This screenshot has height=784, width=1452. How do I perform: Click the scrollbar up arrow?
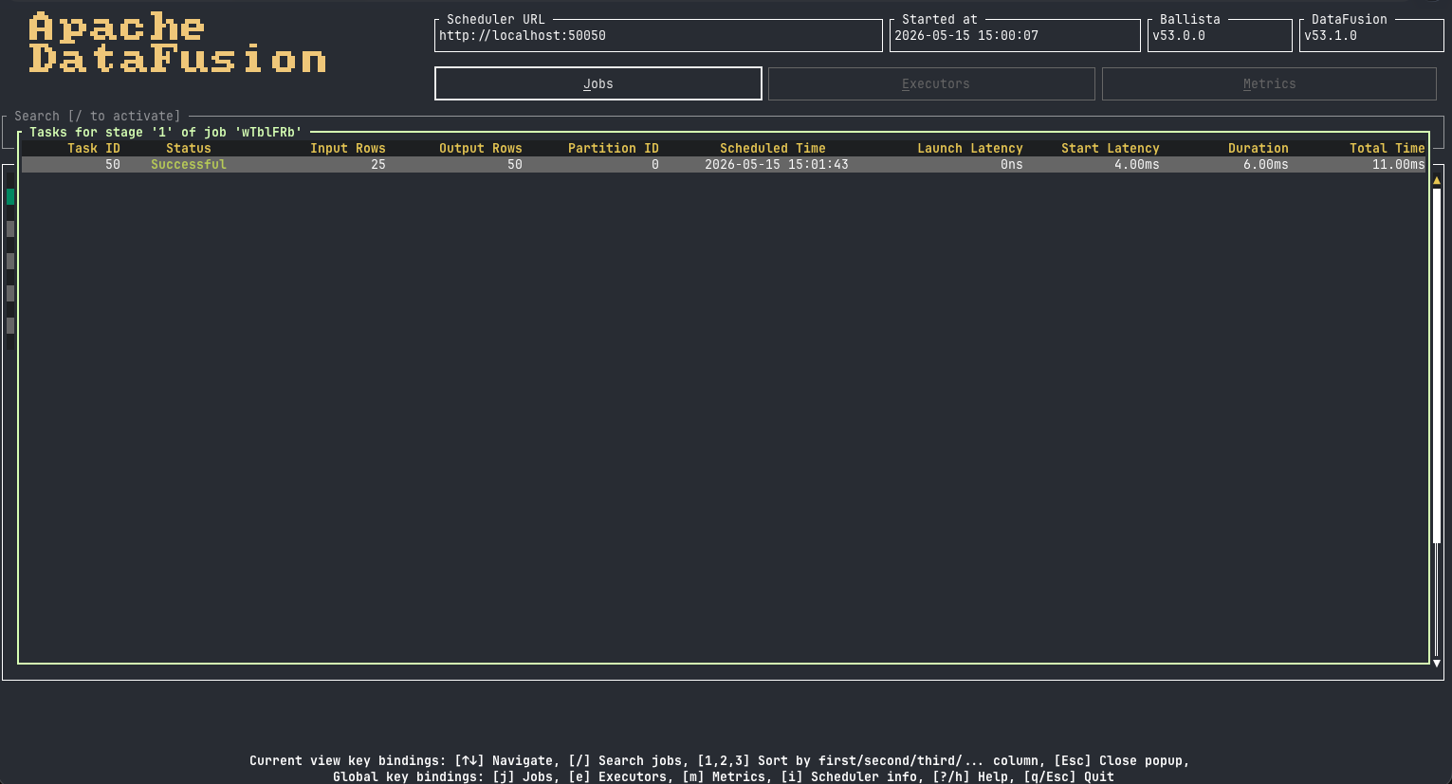pyautogui.click(x=1437, y=180)
